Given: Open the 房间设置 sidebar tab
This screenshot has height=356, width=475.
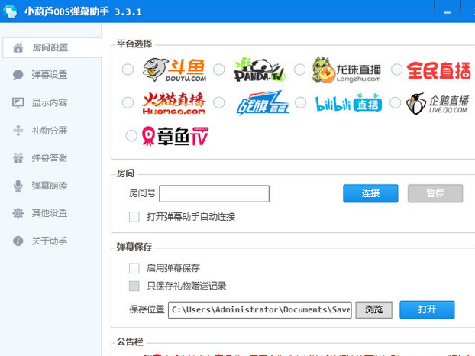Looking at the screenshot, I should coord(52,47).
